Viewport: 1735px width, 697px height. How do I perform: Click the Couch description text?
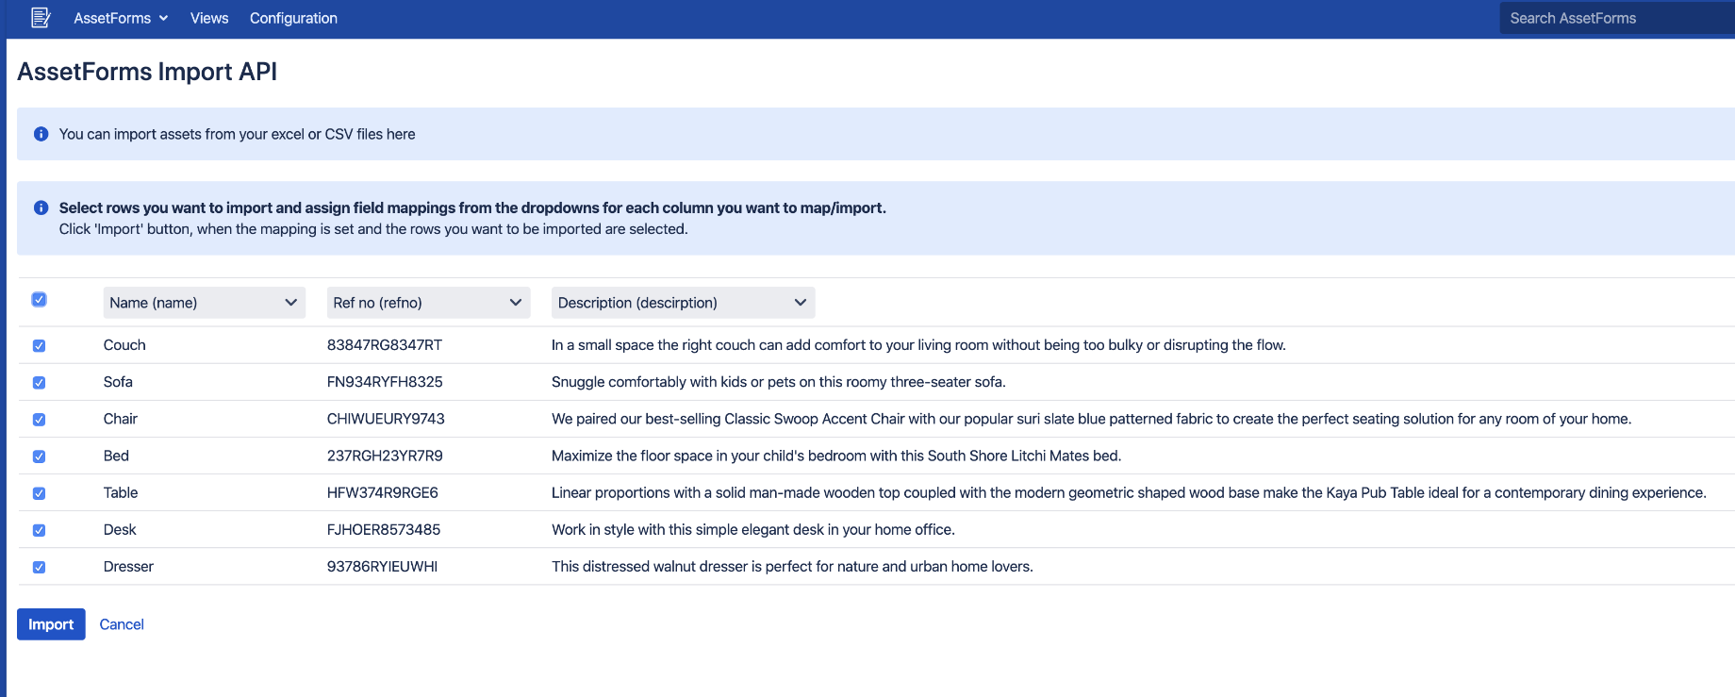[x=918, y=345]
